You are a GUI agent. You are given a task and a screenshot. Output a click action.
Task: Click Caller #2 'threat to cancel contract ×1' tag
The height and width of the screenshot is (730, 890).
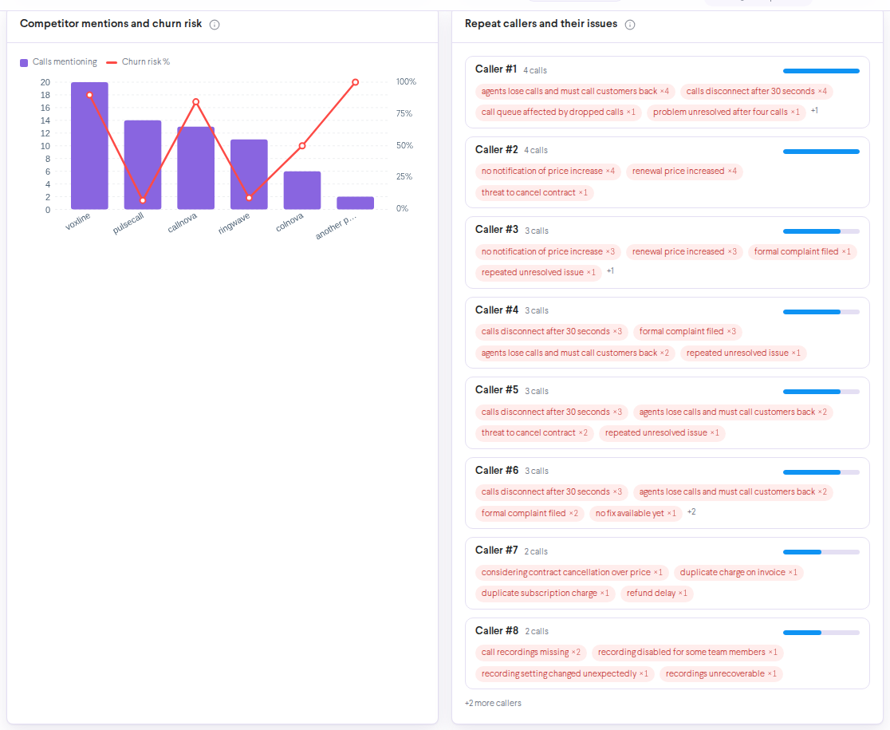click(x=534, y=193)
